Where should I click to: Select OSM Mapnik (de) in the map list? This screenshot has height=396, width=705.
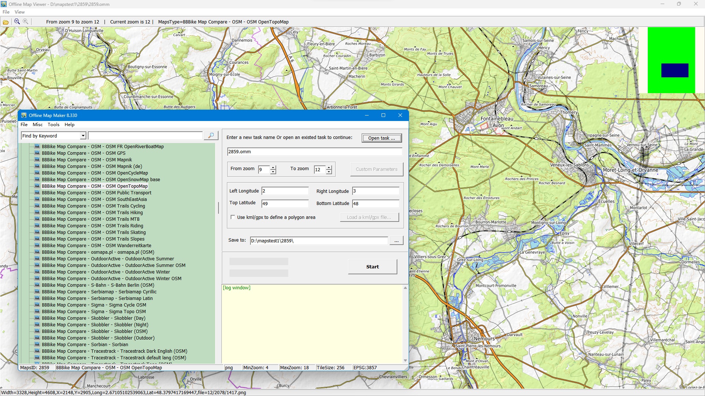[x=92, y=166]
